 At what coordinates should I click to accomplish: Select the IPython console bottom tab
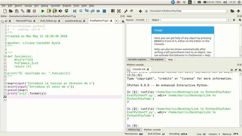coord(152,130)
